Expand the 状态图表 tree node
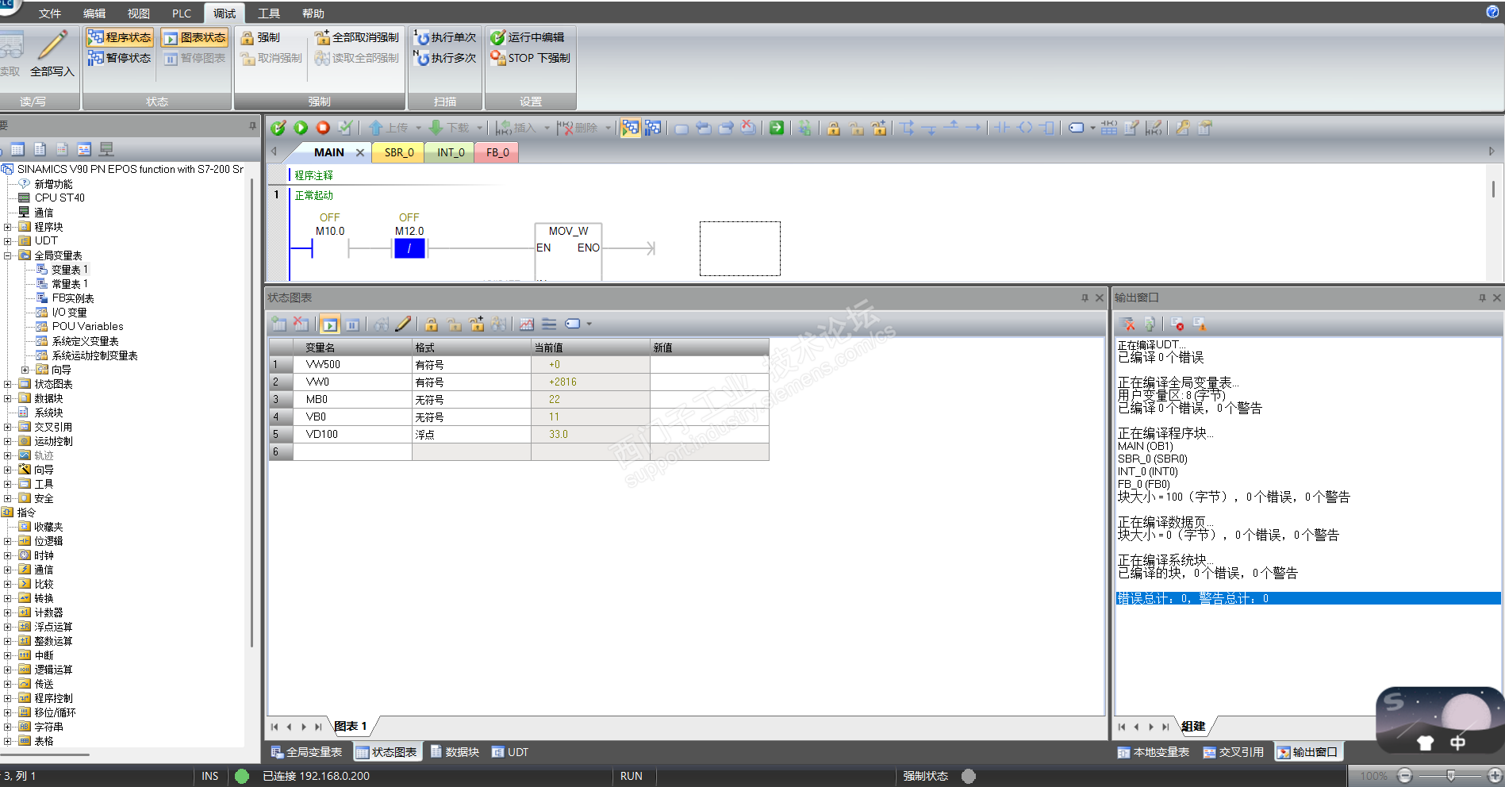 tap(7, 384)
